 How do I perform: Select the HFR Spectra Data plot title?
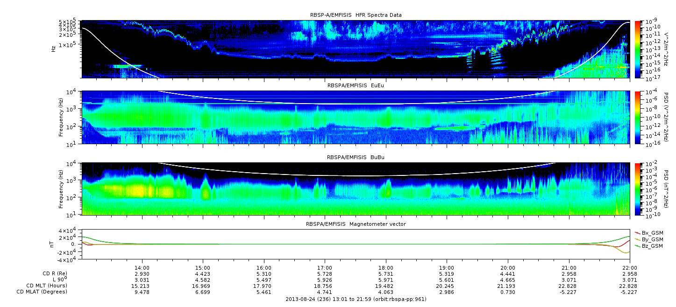356,15
